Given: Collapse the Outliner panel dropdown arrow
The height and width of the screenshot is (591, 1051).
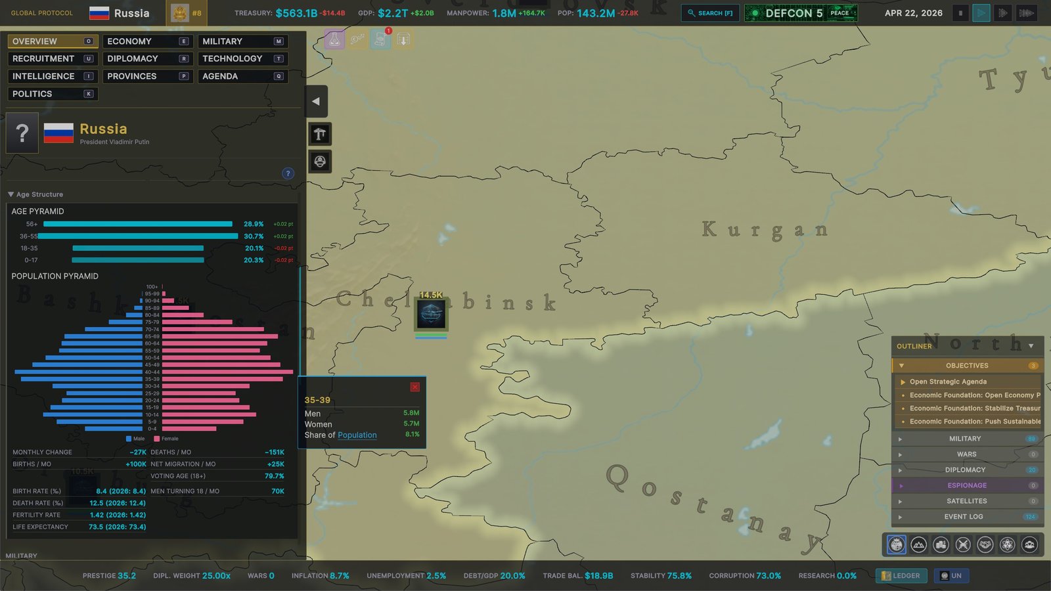Looking at the screenshot, I should pyautogui.click(x=1031, y=346).
